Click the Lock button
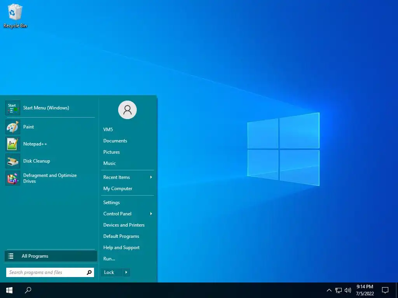Image resolution: width=398 pixels, height=298 pixels. (x=112, y=272)
